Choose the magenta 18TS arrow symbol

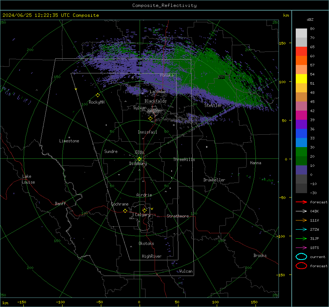click(301, 248)
